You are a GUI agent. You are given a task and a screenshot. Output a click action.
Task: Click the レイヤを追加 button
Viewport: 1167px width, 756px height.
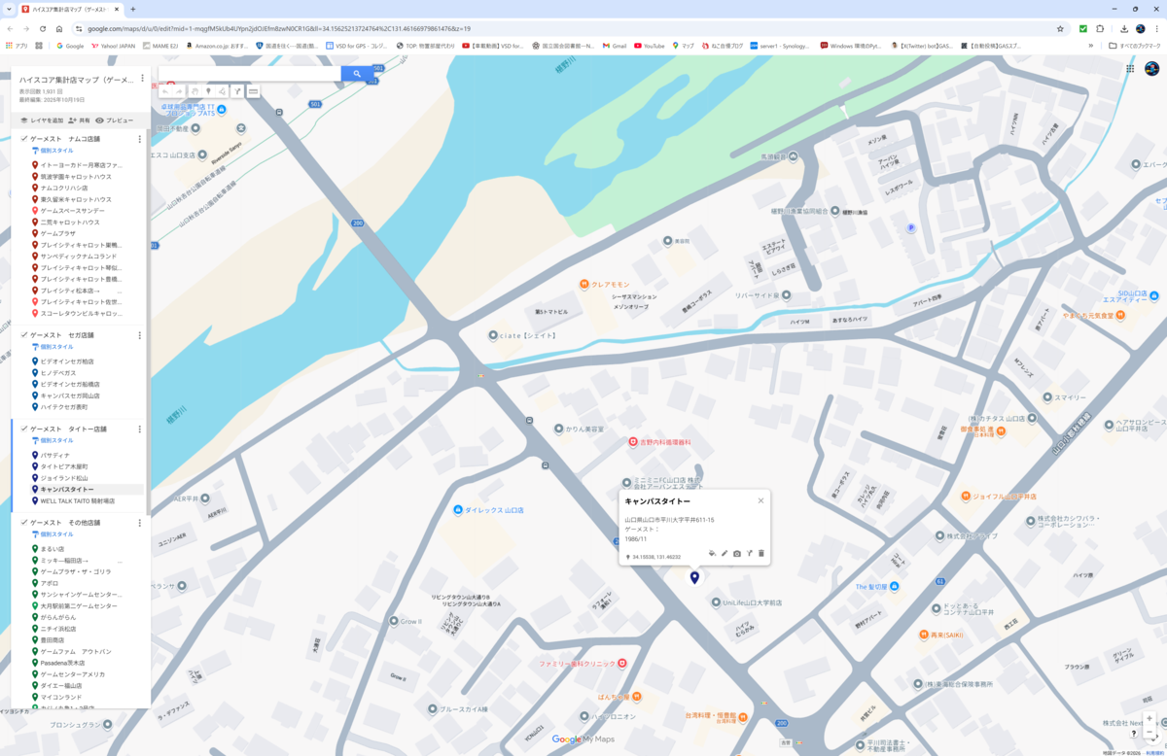42,120
